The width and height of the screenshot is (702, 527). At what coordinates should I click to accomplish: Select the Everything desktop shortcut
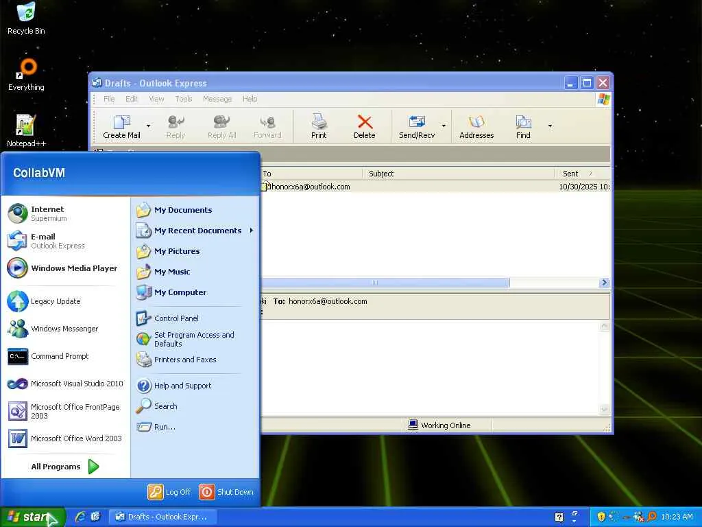point(26,74)
